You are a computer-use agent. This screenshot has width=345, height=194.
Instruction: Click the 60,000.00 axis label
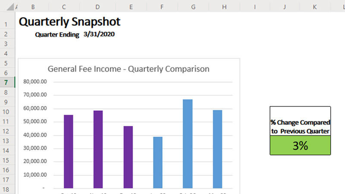pyautogui.click(x=35, y=108)
